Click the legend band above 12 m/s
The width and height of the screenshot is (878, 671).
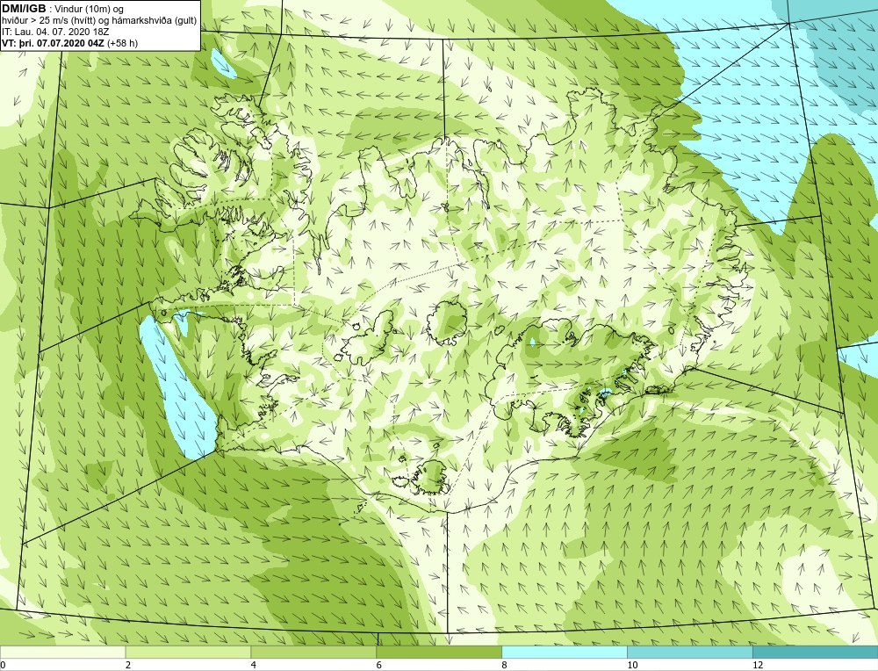tap(816, 652)
